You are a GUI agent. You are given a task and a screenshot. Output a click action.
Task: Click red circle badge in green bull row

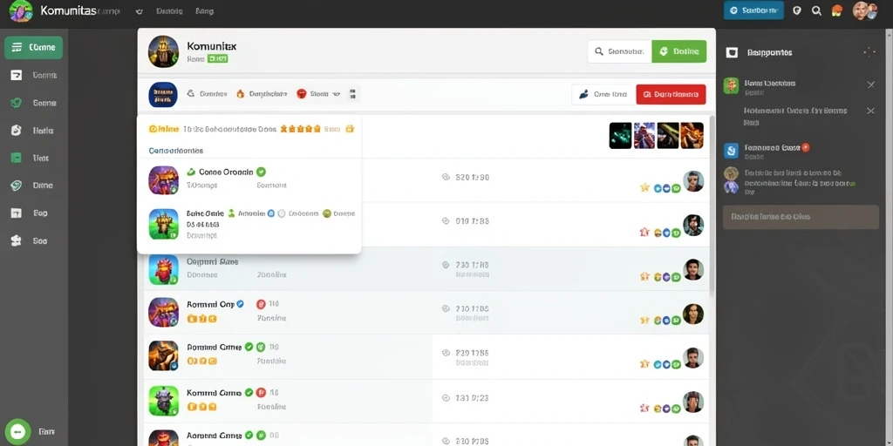[261, 392]
